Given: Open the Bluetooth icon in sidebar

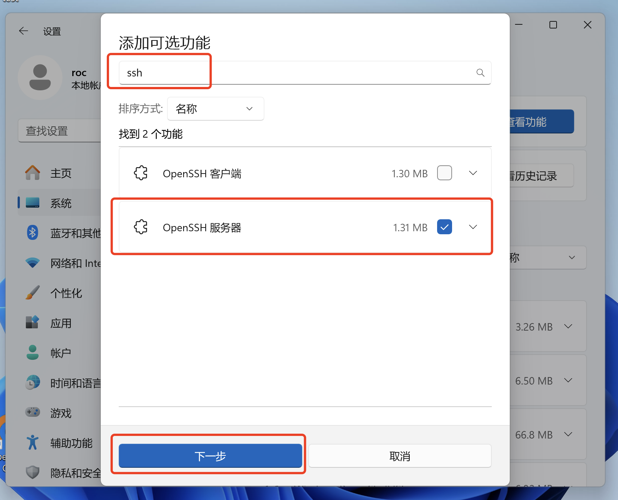Looking at the screenshot, I should 33,233.
